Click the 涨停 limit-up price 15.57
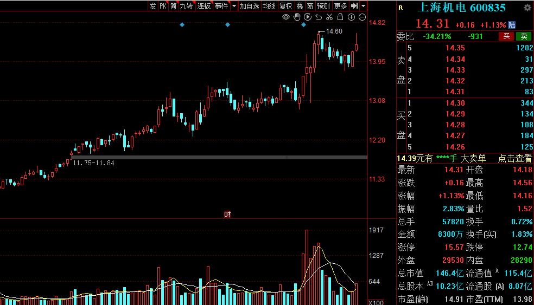Viewport: 534px width, 305px height. coord(454,247)
